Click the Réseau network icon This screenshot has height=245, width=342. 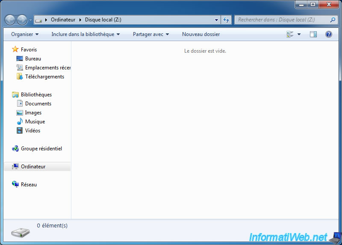click(15, 184)
